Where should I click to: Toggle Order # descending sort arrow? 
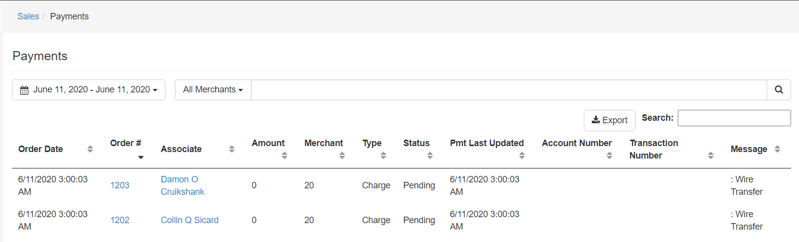click(141, 157)
